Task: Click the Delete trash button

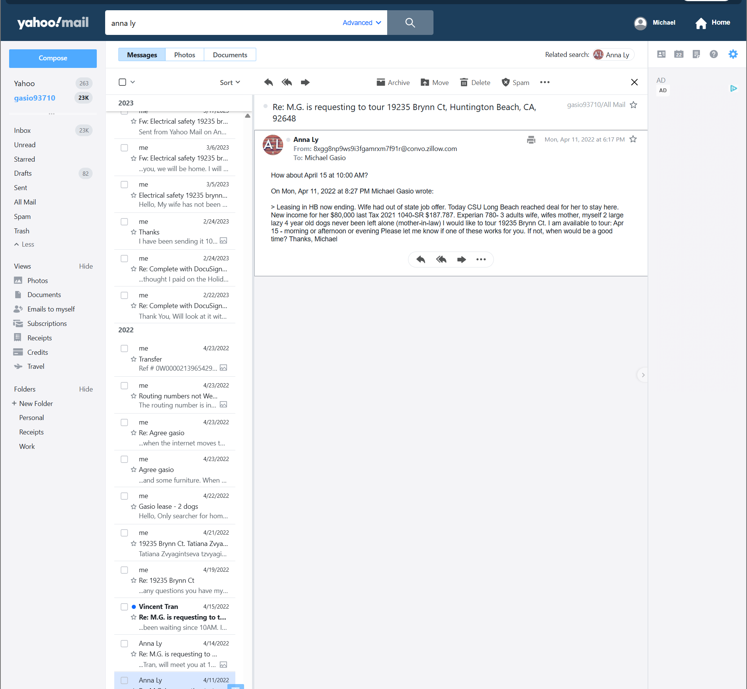Action: (475, 82)
